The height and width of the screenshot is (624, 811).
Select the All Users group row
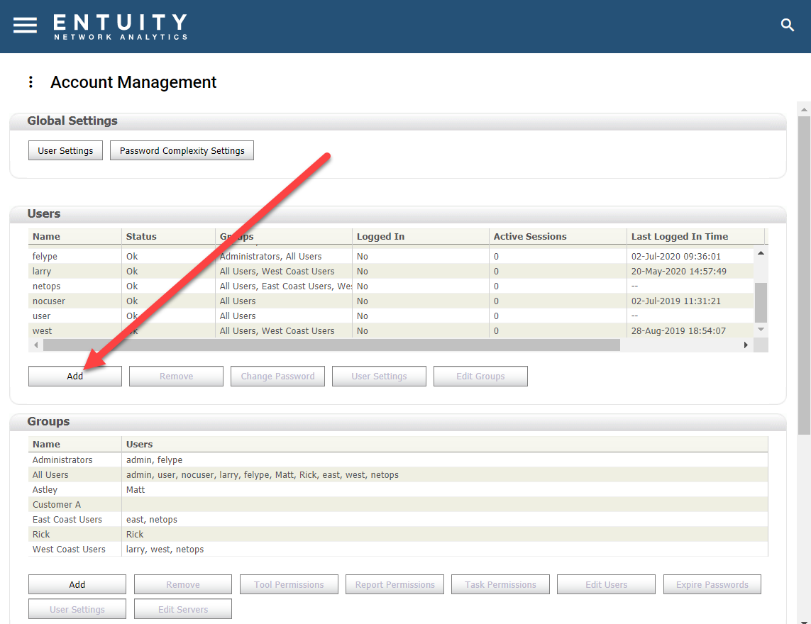click(398, 474)
